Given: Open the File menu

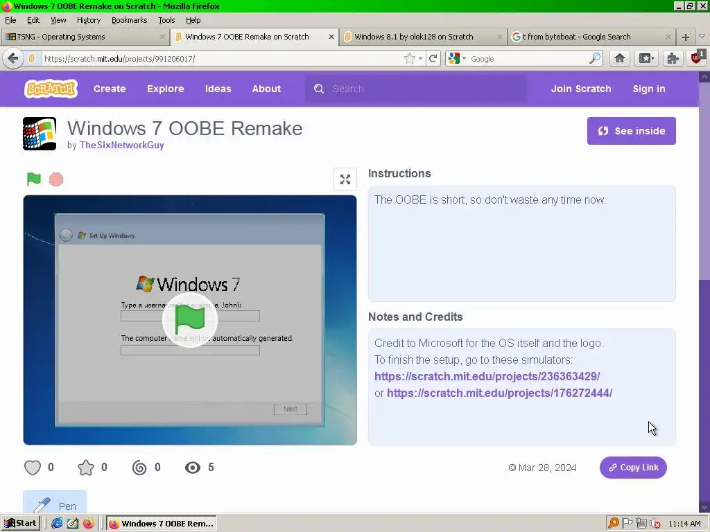Looking at the screenshot, I should [10, 20].
